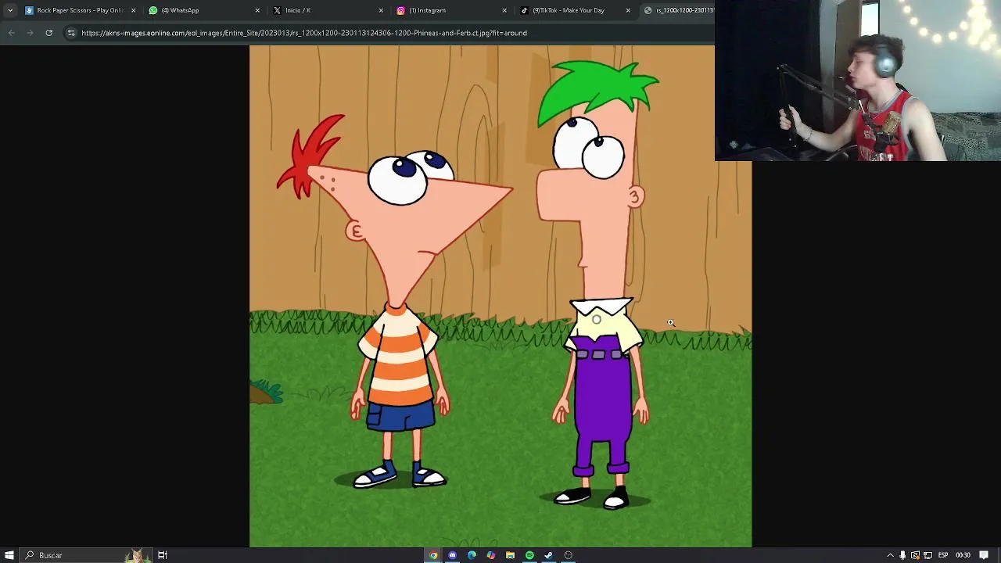
Task: Click the Rock Paper Scissors tab favicon
Action: point(30,10)
